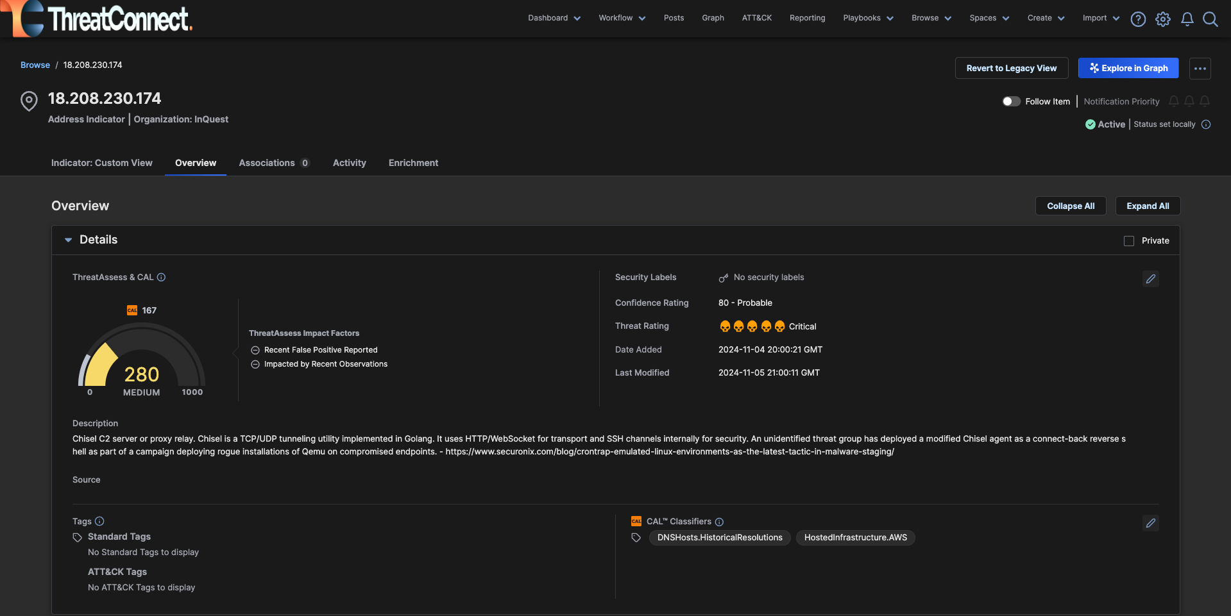Click the Revert to Legacy View button
This screenshot has width=1231, height=616.
(1012, 69)
